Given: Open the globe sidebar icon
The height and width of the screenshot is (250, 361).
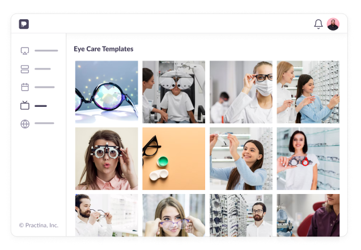Looking at the screenshot, I should point(25,123).
